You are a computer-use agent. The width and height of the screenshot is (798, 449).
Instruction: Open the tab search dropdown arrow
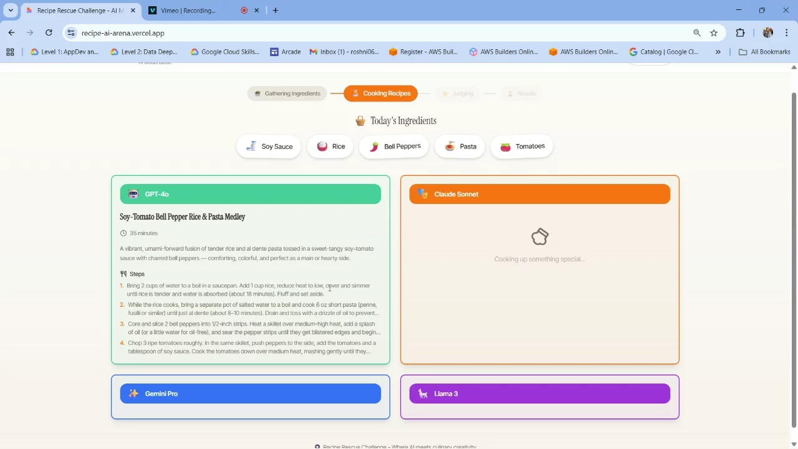(x=11, y=11)
